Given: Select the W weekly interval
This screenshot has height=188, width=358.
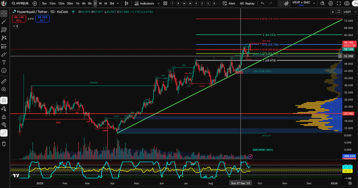Looking at the screenshot, I should [x=100, y=4].
